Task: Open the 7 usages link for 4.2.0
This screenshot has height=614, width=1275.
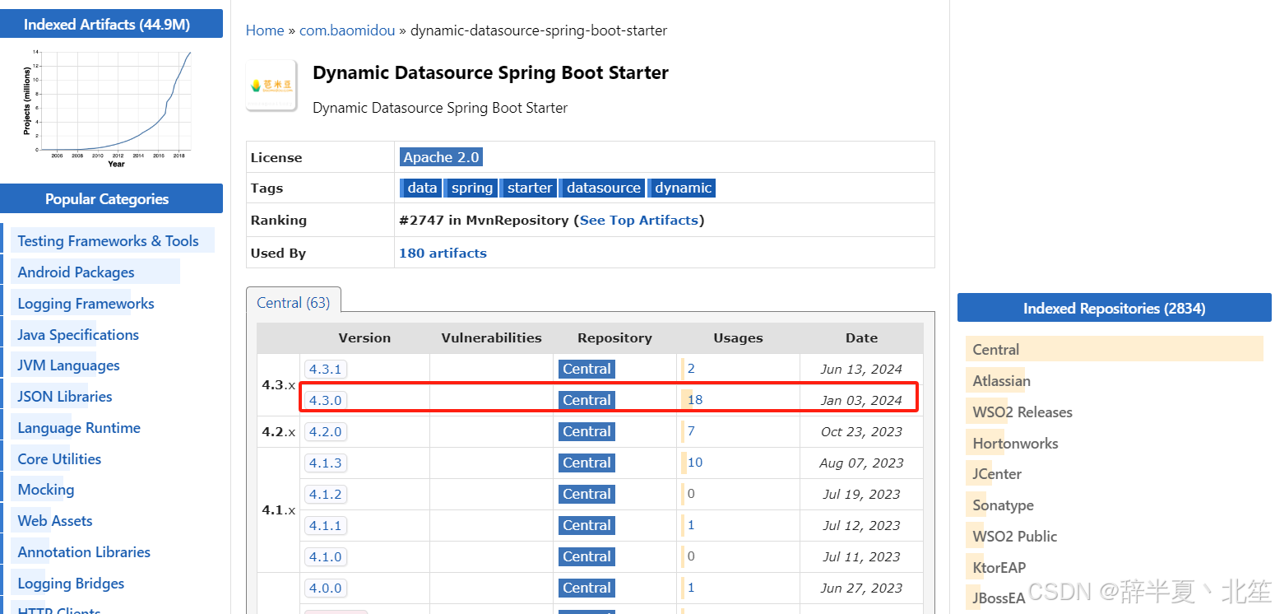Action: click(691, 431)
